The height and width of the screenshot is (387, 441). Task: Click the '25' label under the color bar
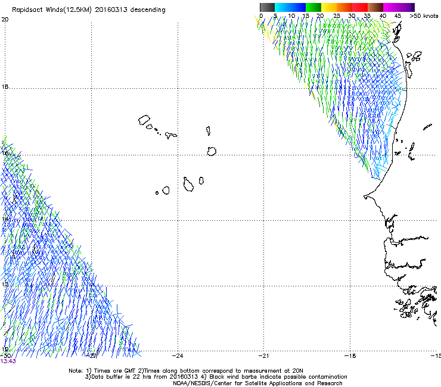pyautogui.click(x=337, y=16)
